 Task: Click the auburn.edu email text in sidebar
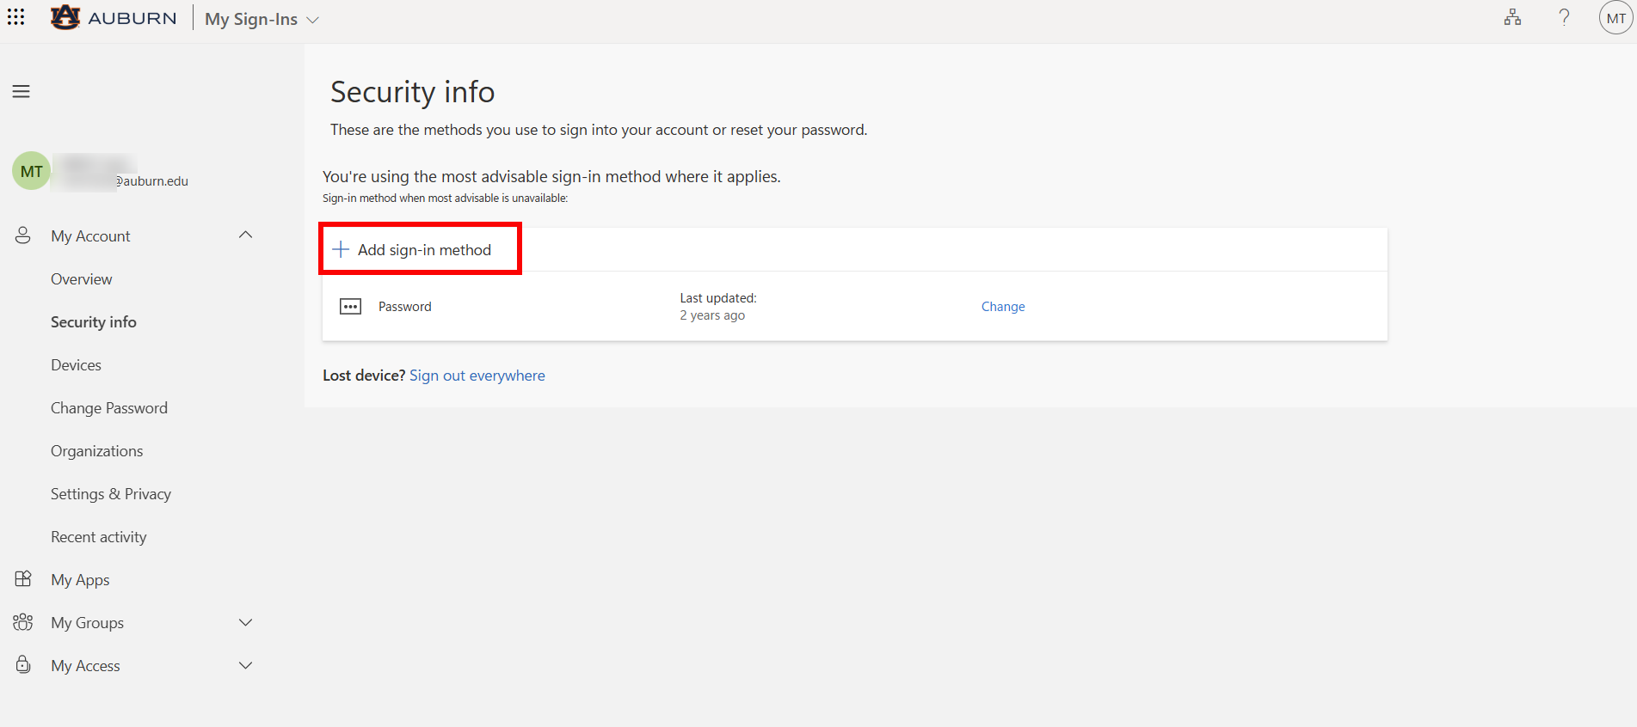click(x=152, y=181)
